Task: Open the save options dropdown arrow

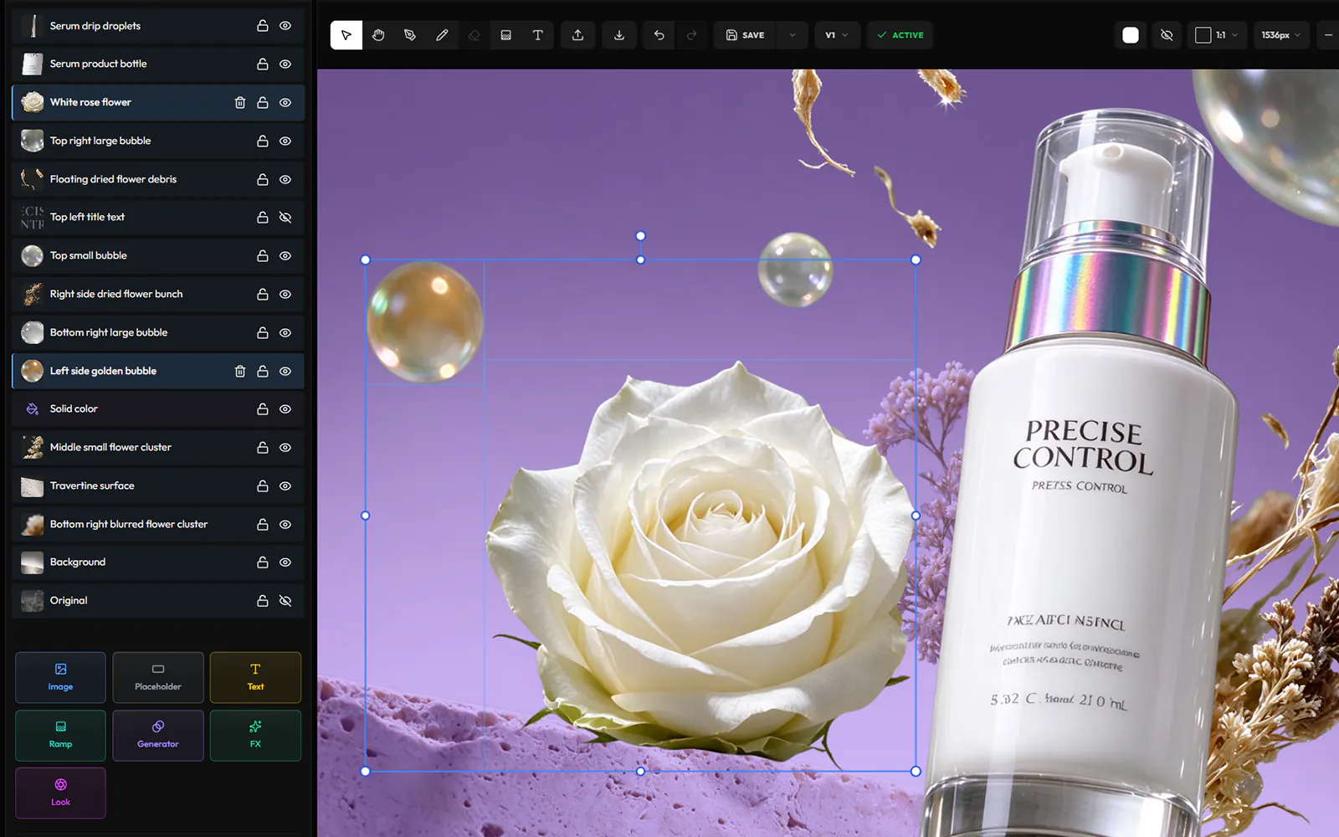Action: pos(793,35)
